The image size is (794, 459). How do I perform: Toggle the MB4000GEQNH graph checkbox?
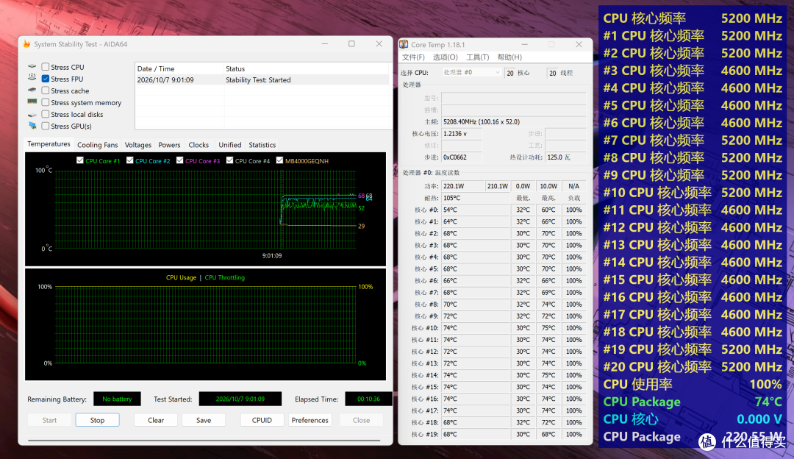click(279, 160)
